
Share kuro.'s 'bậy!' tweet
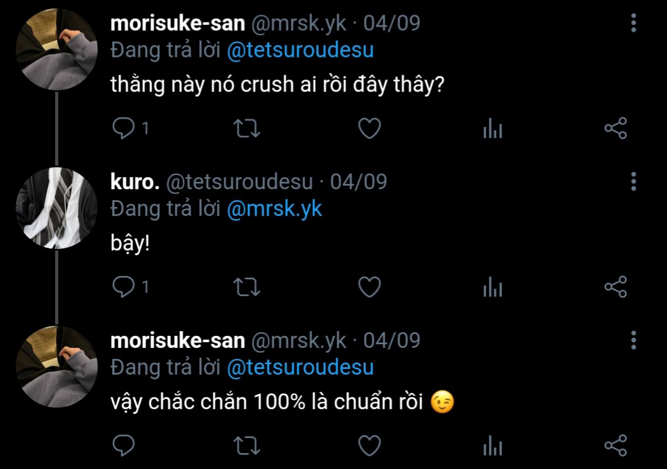pyautogui.click(x=615, y=287)
